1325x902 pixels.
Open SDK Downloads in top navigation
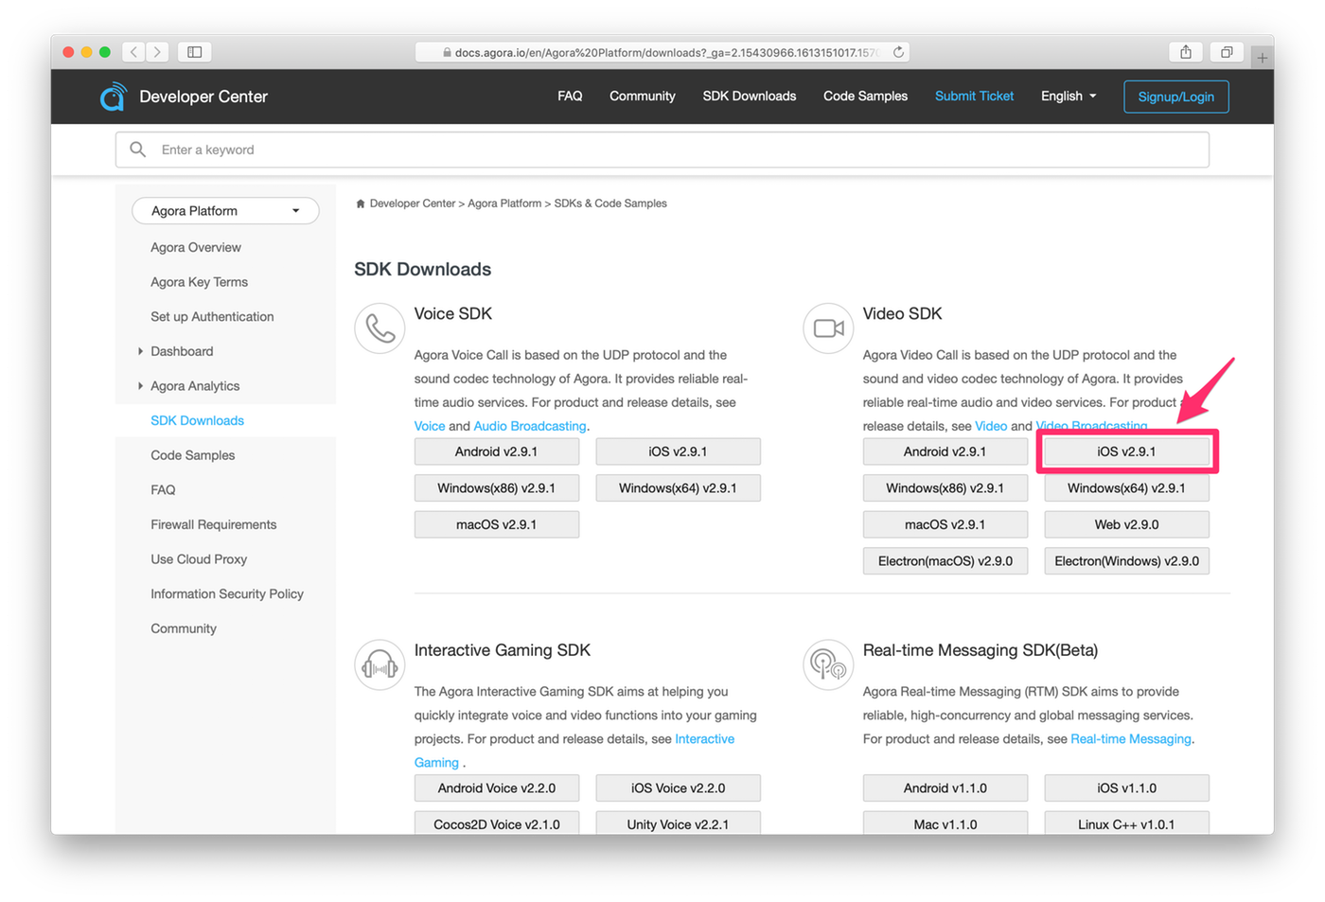pos(750,97)
